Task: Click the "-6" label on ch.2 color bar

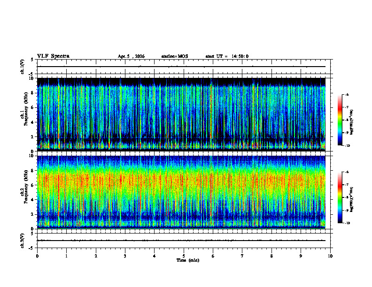Action: pyautogui.click(x=347, y=172)
